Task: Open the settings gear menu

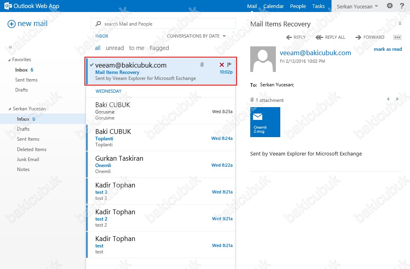Action: [390, 6]
